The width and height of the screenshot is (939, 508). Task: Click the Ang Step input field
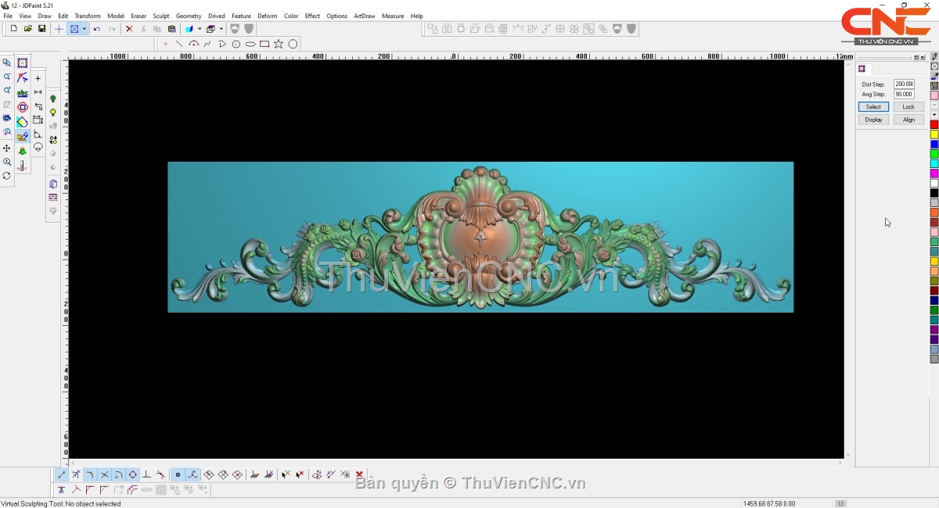click(x=904, y=94)
